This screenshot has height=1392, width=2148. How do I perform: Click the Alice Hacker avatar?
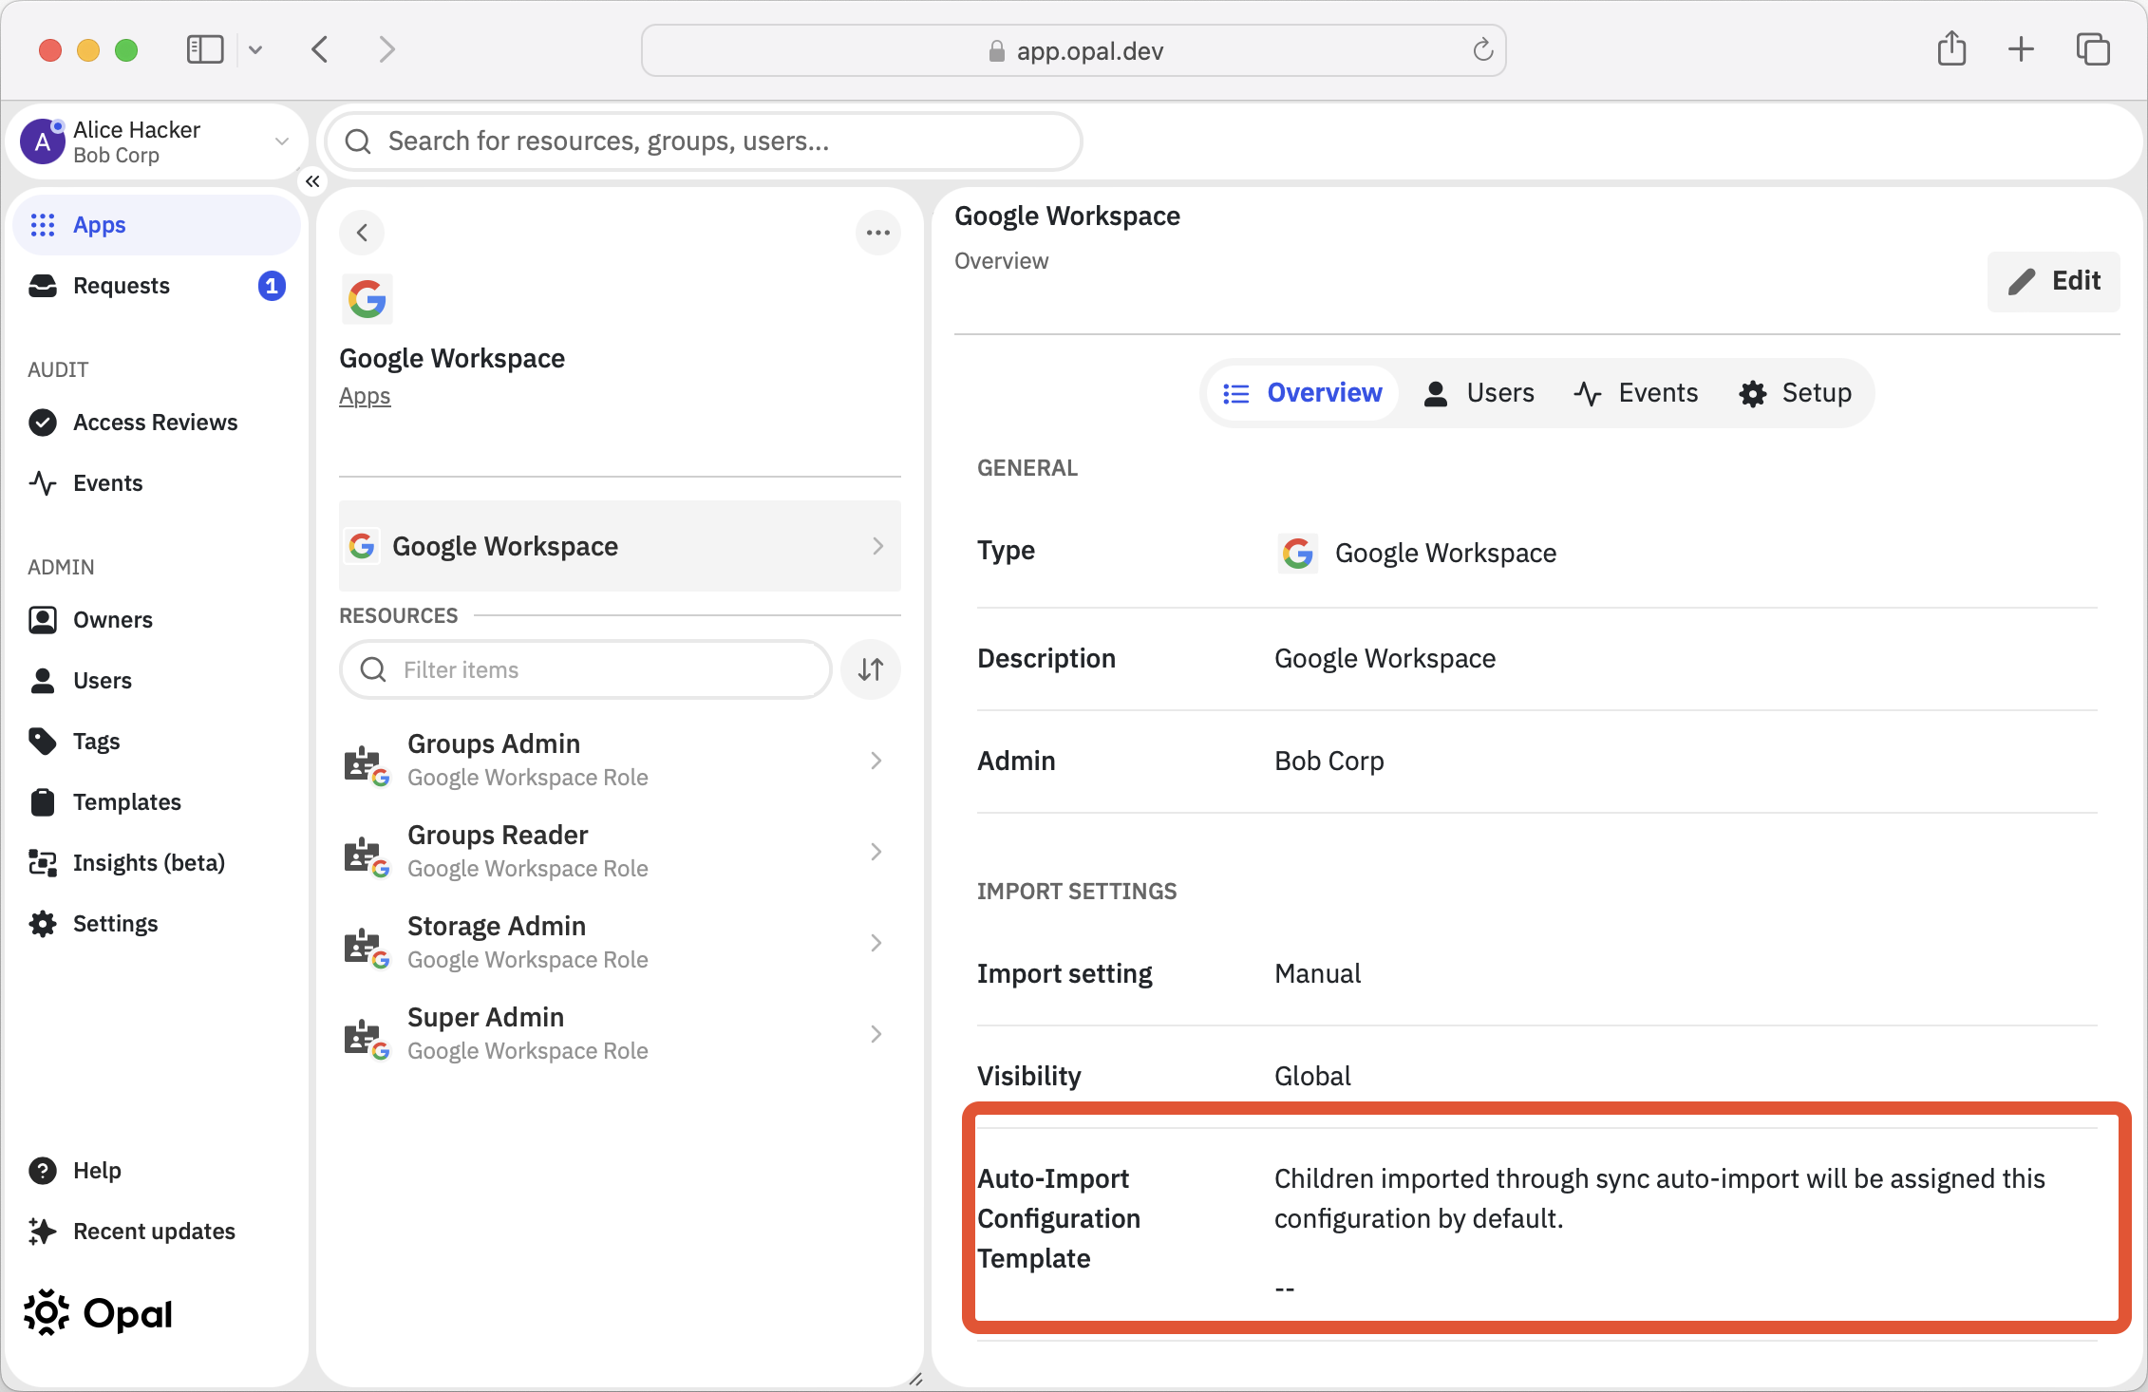pyautogui.click(x=43, y=141)
